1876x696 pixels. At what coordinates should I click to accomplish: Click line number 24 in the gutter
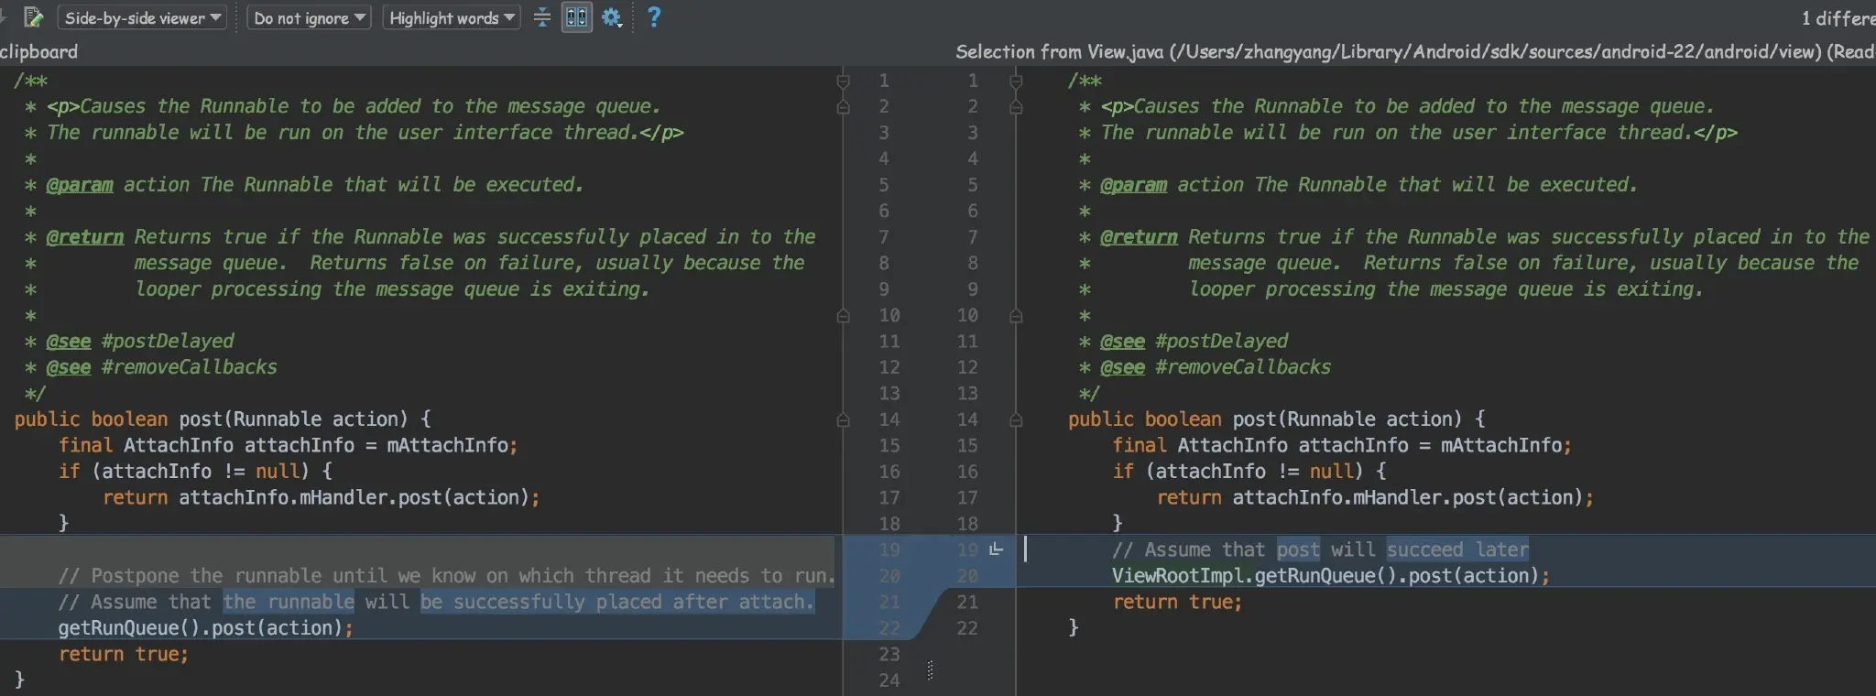coord(889,680)
